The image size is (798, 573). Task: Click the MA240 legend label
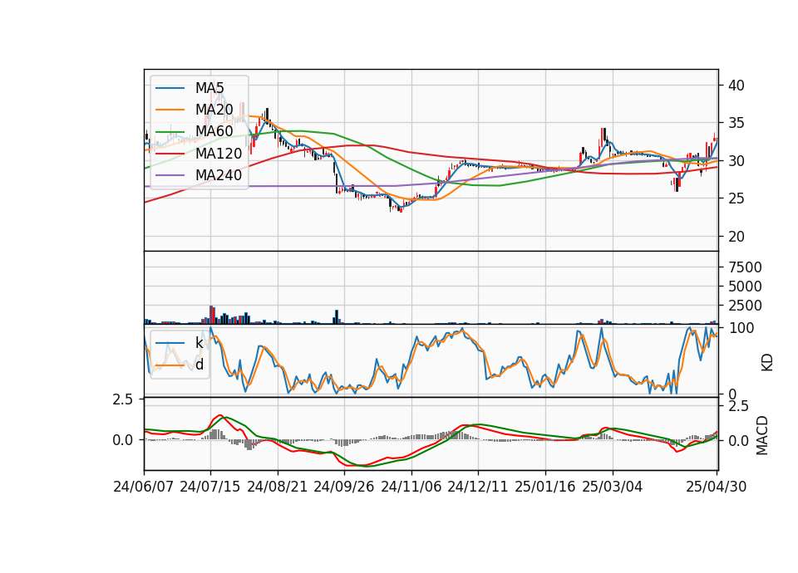pyautogui.click(x=219, y=175)
